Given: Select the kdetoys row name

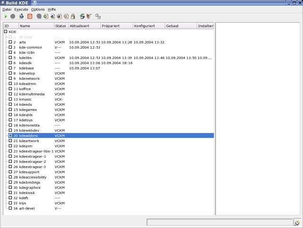Looking at the screenshot, I should tap(26, 120).
